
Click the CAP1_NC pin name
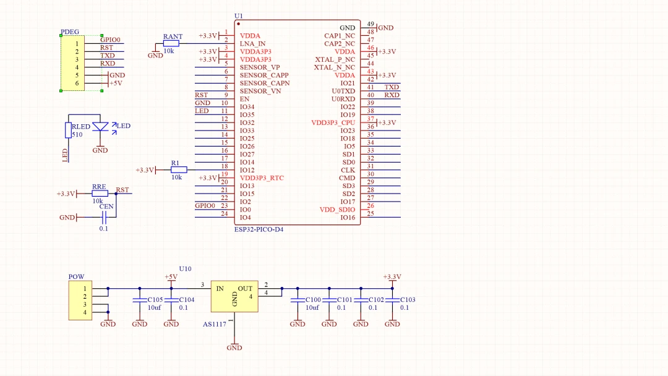click(340, 36)
